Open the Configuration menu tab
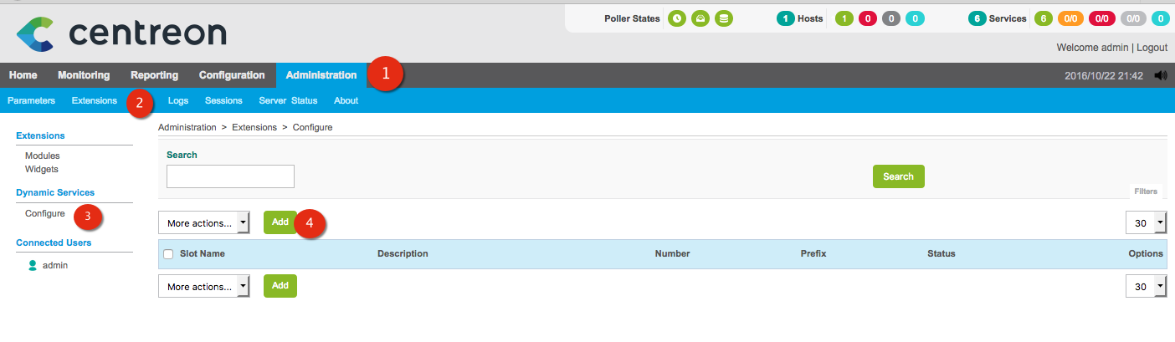Image resolution: width=1175 pixels, height=342 pixels. coord(232,75)
